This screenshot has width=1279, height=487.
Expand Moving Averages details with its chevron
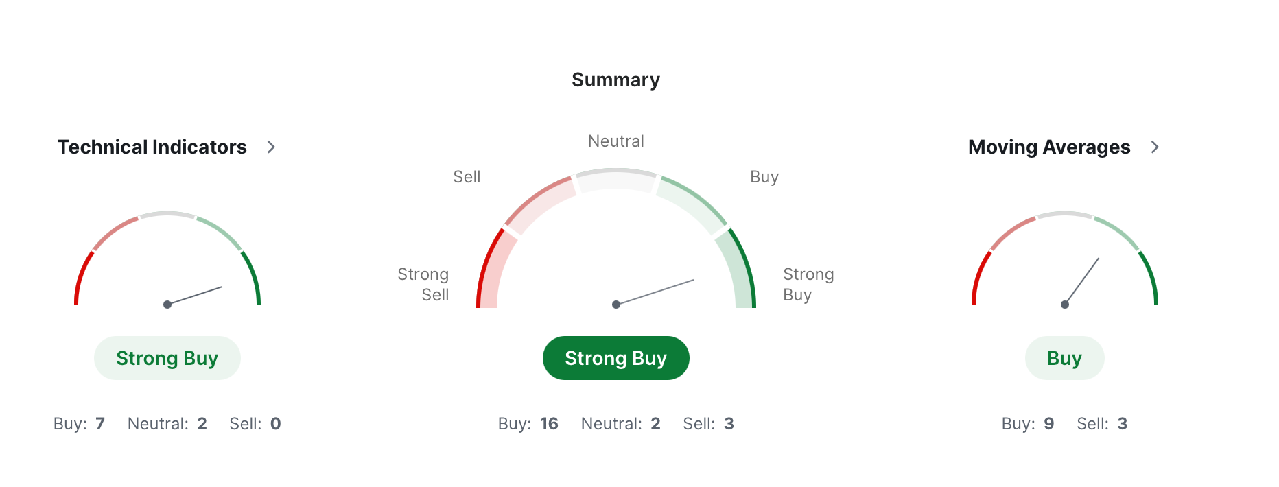(1155, 147)
